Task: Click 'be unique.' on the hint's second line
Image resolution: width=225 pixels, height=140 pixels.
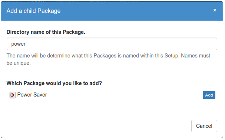Action: (19, 63)
